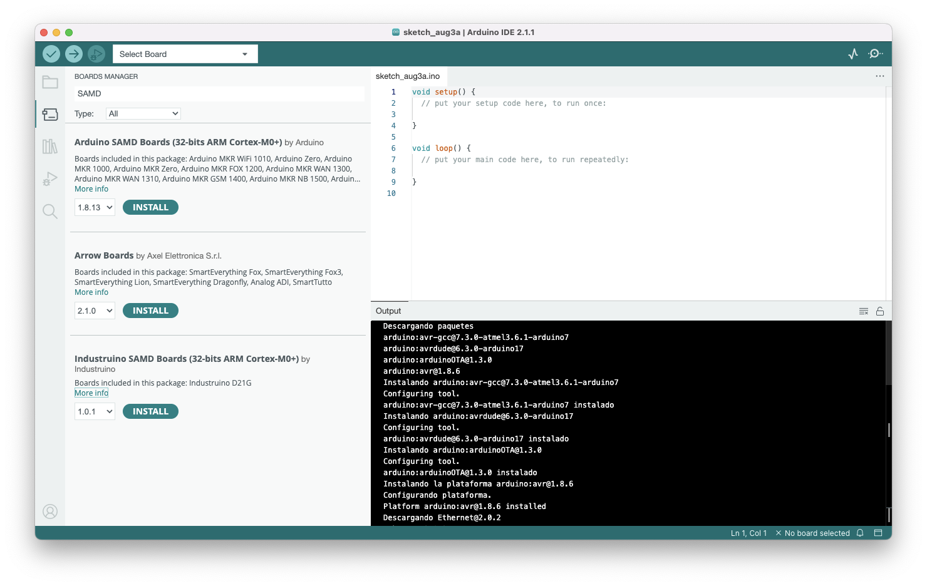Click 'Platform arduino:avr@1.8.6 installed' output line

coord(465,506)
